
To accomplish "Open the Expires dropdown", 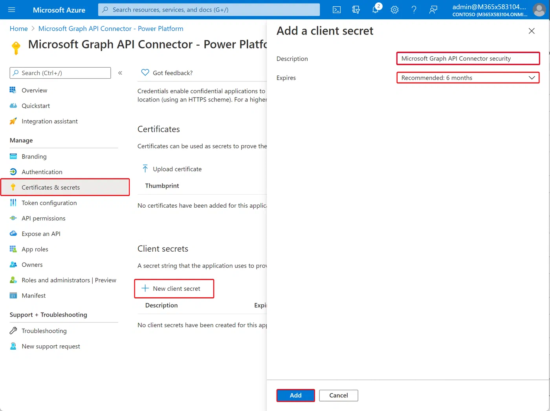I will (468, 78).
